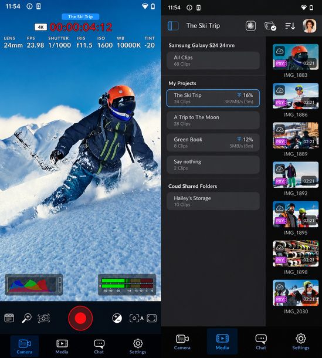The width and height of the screenshot is (322, 358).
Task: Adjust SHUTTER value 1/1000
Action: pos(59,45)
